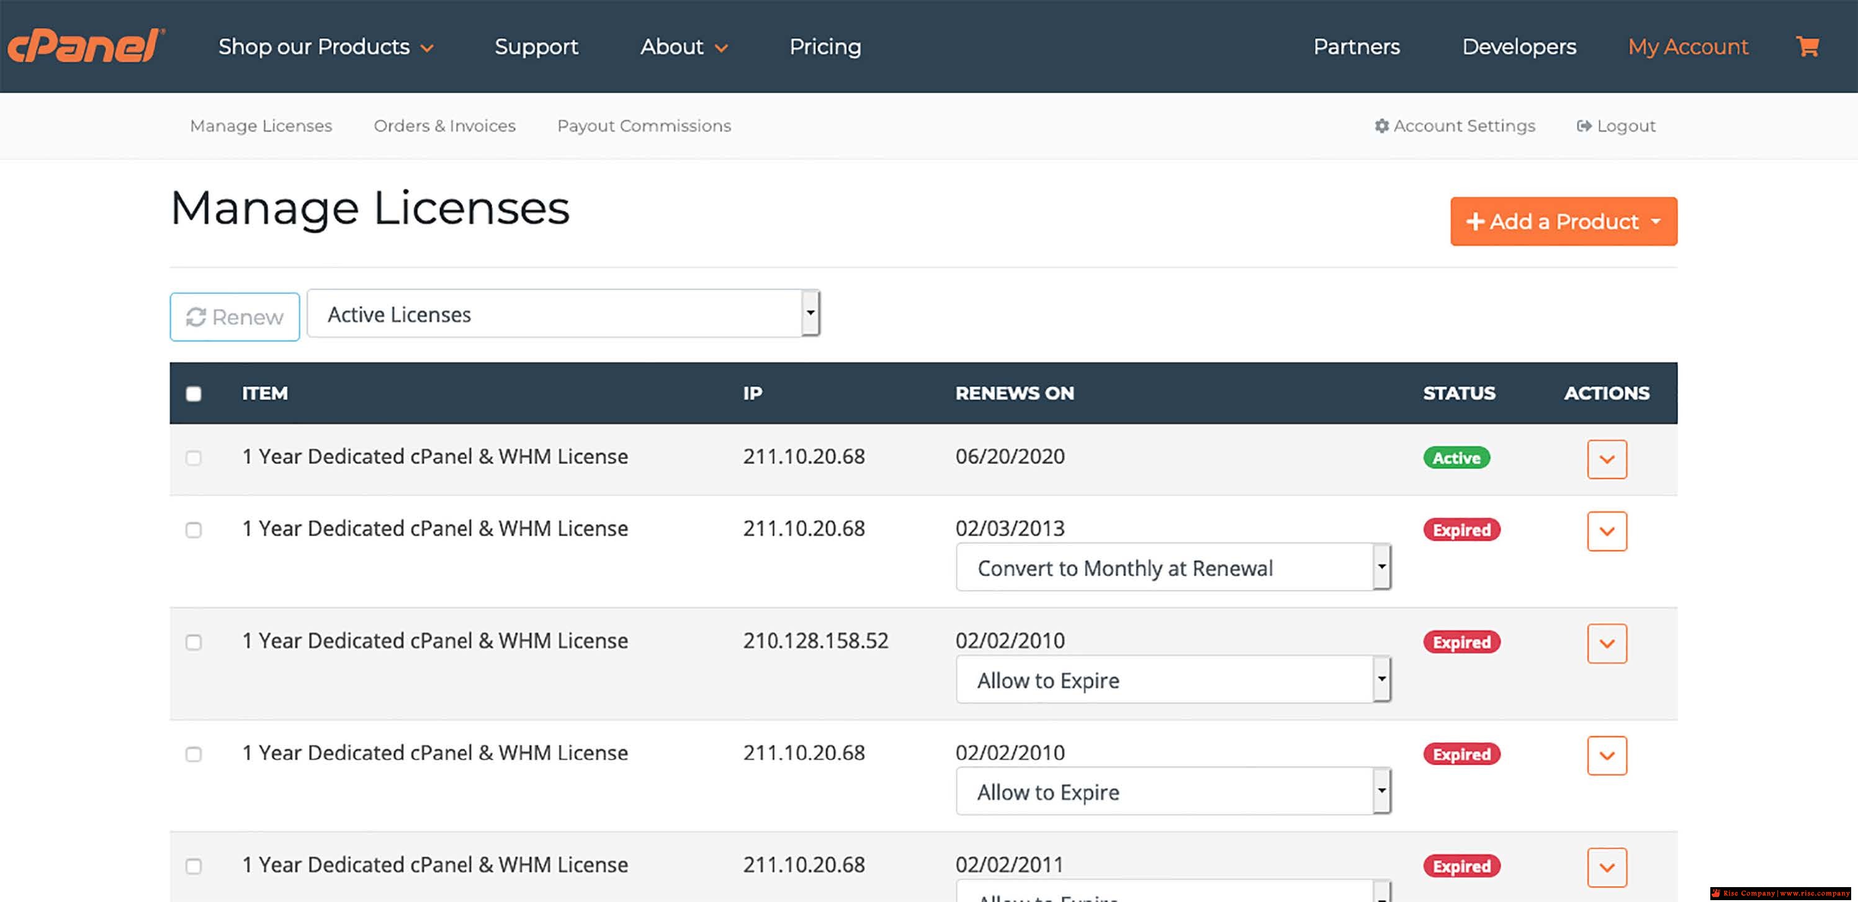The height and width of the screenshot is (902, 1858).
Task: Click the Renew button
Action: pos(235,317)
